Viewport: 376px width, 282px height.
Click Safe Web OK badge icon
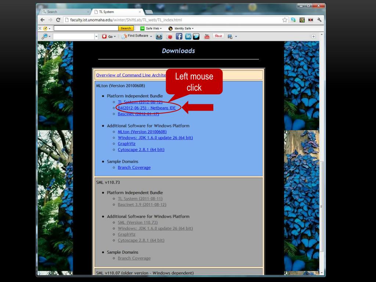tap(142, 28)
